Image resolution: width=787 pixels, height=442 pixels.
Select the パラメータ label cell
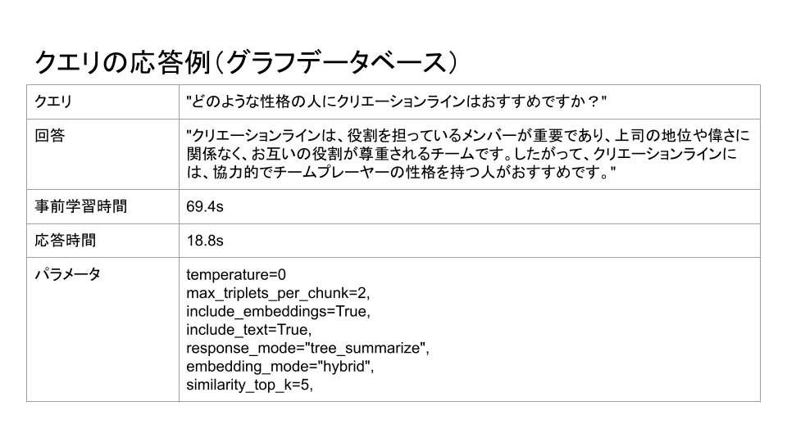pos(103,330)
